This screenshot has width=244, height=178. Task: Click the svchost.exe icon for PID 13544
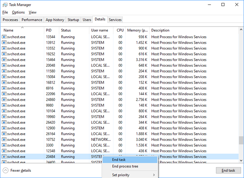pos(4,37)
